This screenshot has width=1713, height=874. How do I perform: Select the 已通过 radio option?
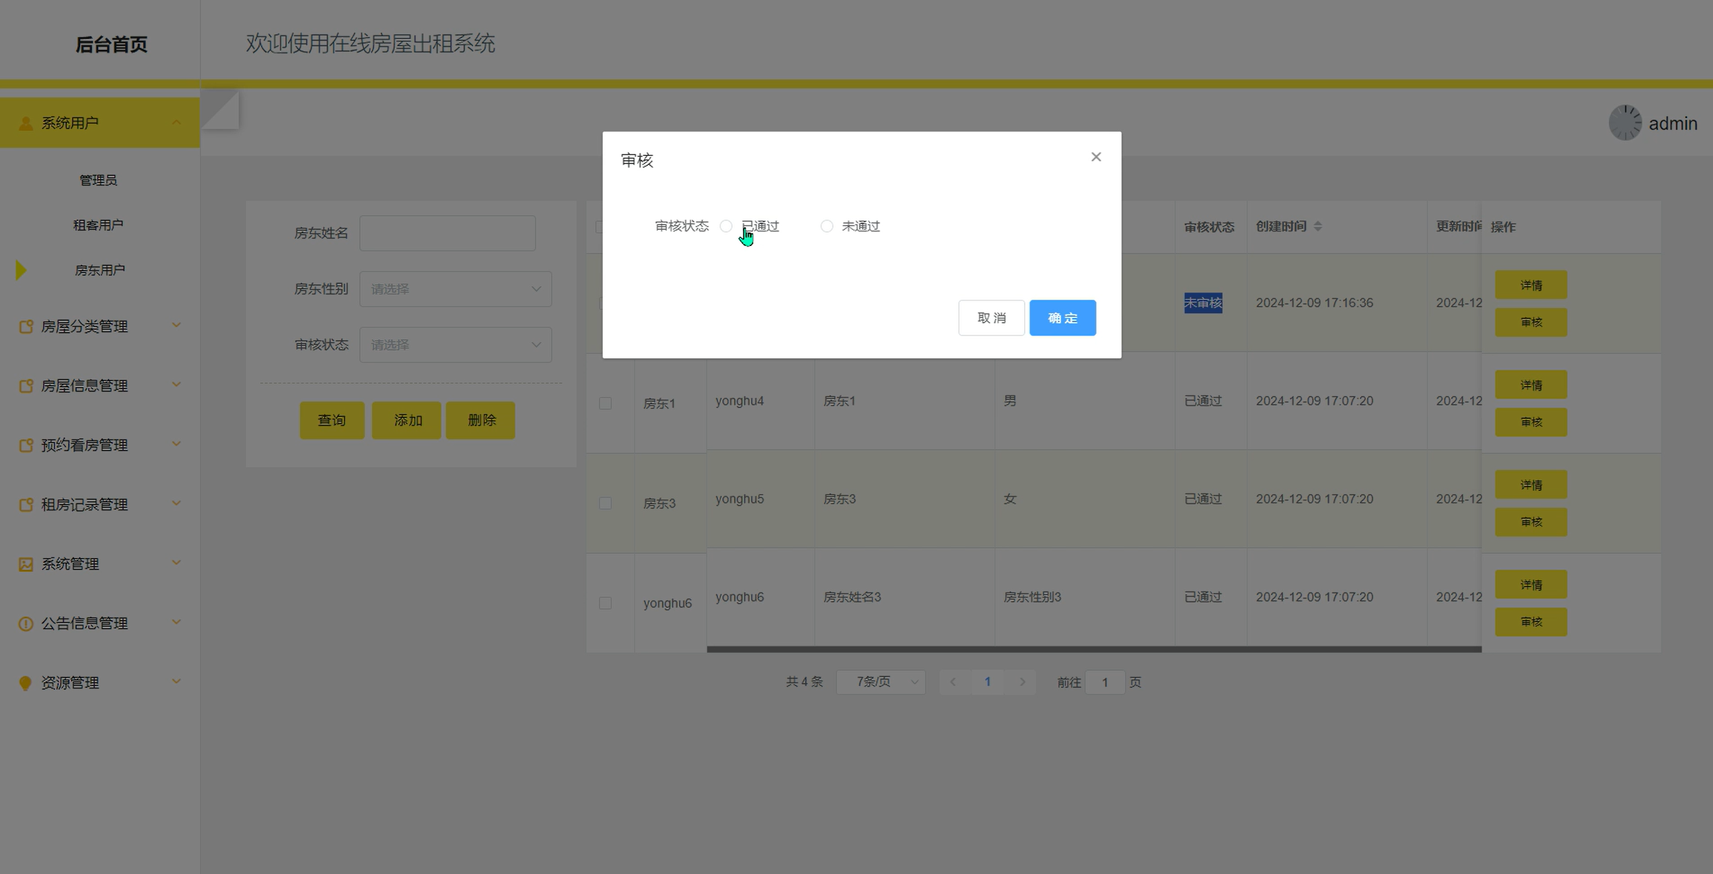[726, 227]
